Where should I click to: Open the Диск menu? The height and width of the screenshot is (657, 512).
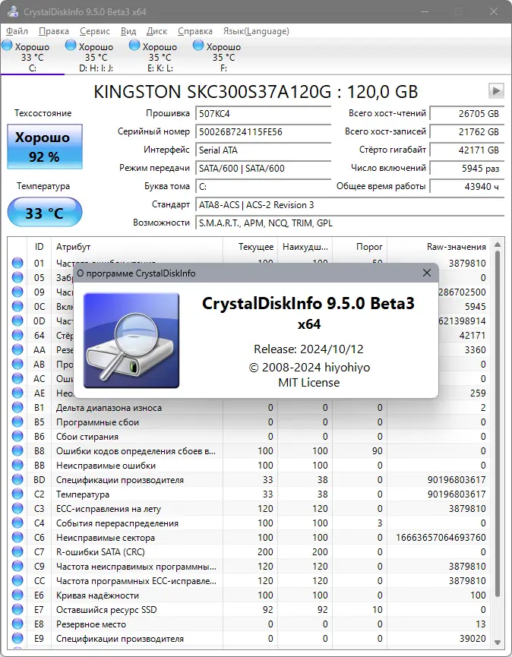coord(156,31)
